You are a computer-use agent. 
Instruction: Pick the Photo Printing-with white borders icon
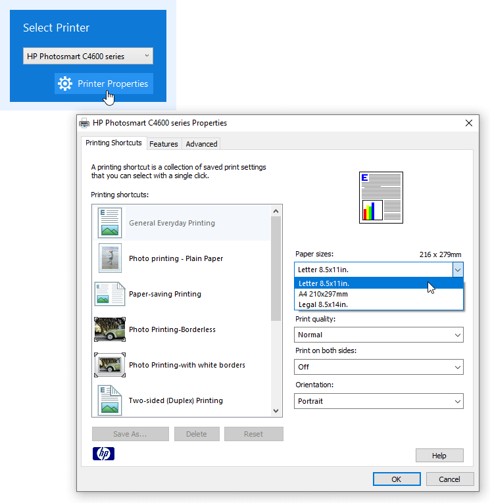coord(110,365)
